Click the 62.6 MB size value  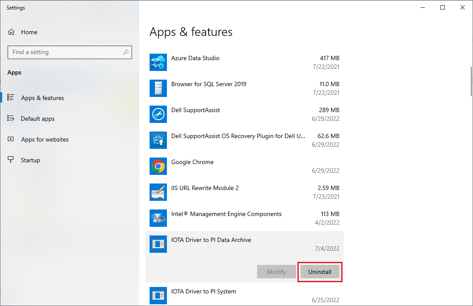point(329,136)
